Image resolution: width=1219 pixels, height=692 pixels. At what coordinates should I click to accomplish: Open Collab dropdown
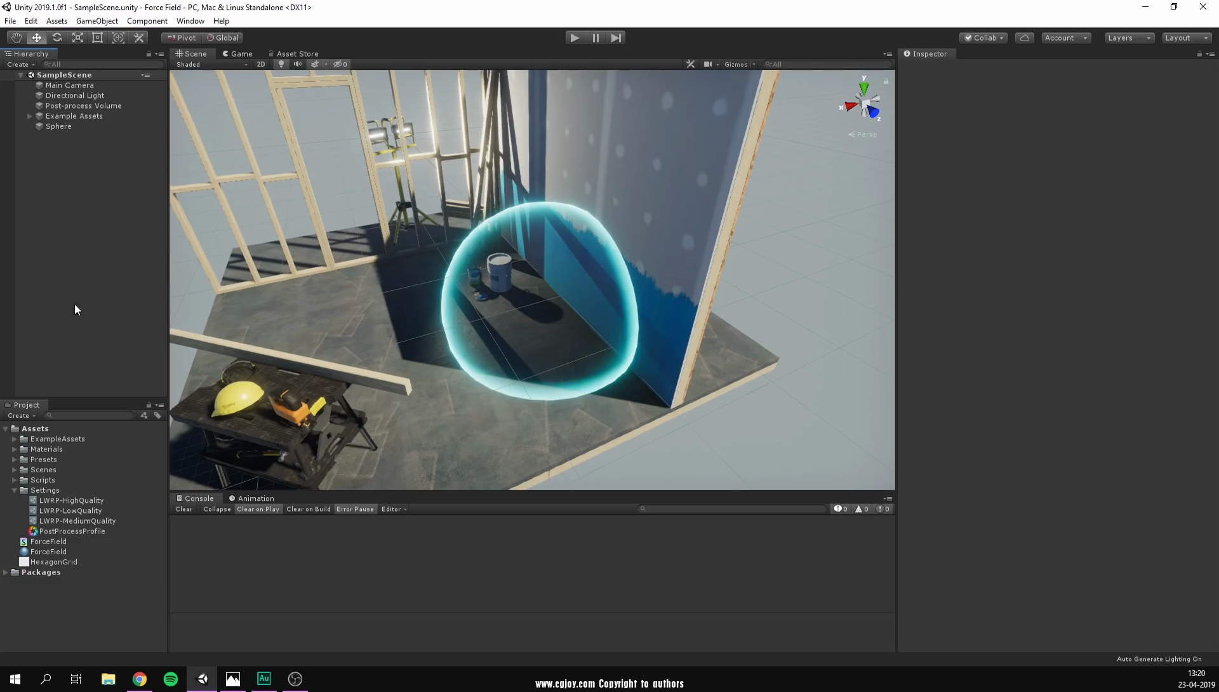point(983,37)
